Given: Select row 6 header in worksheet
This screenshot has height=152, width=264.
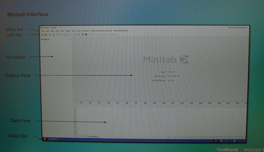Looking at the screenshot, I should 75,124.
